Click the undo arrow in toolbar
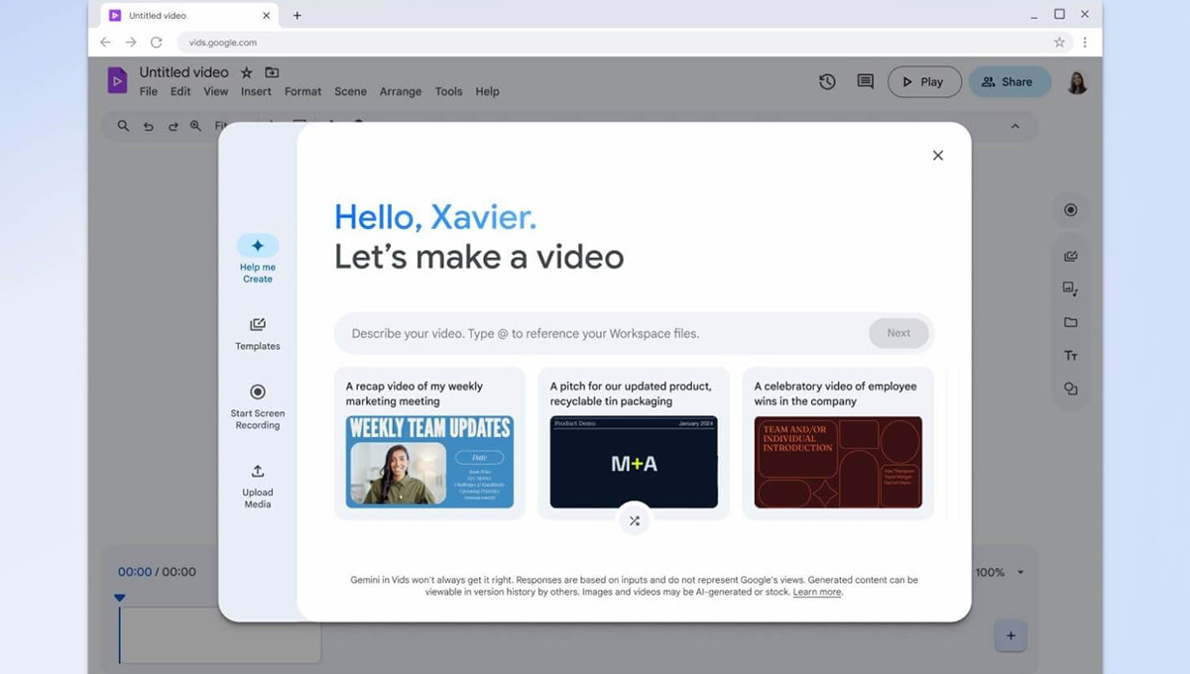Screen dimensions: 1190x674 pos(149,126)
